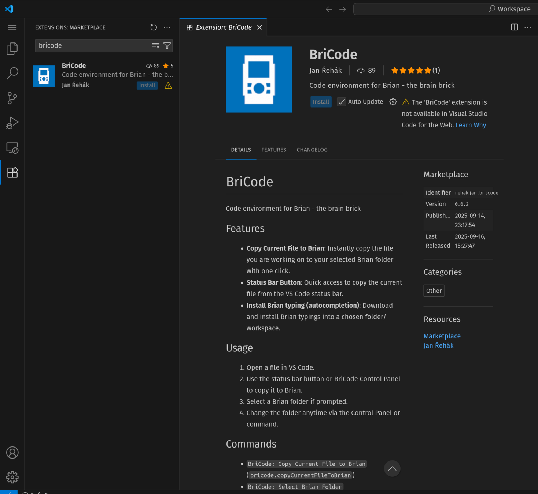Image resolution: width=538 pixels, height=494 pixels.
Task: Select the Extensions view icon
Action: (12, 172)
